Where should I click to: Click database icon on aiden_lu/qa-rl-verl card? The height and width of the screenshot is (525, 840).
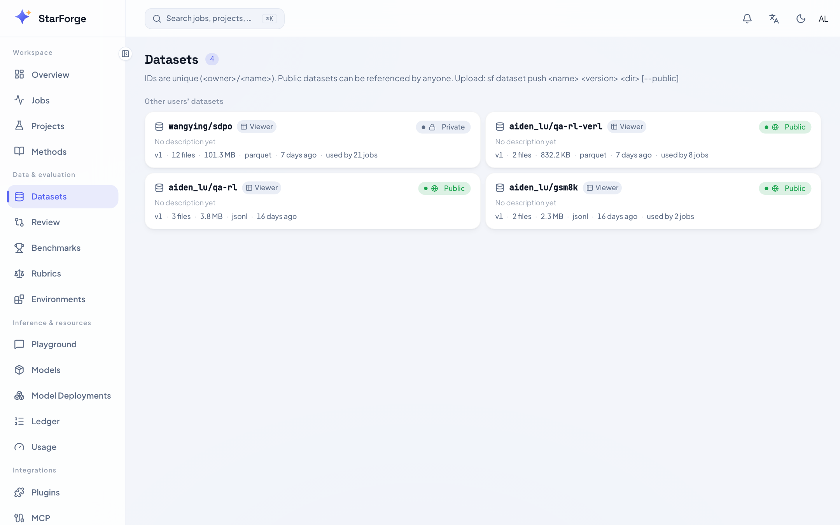500,127
